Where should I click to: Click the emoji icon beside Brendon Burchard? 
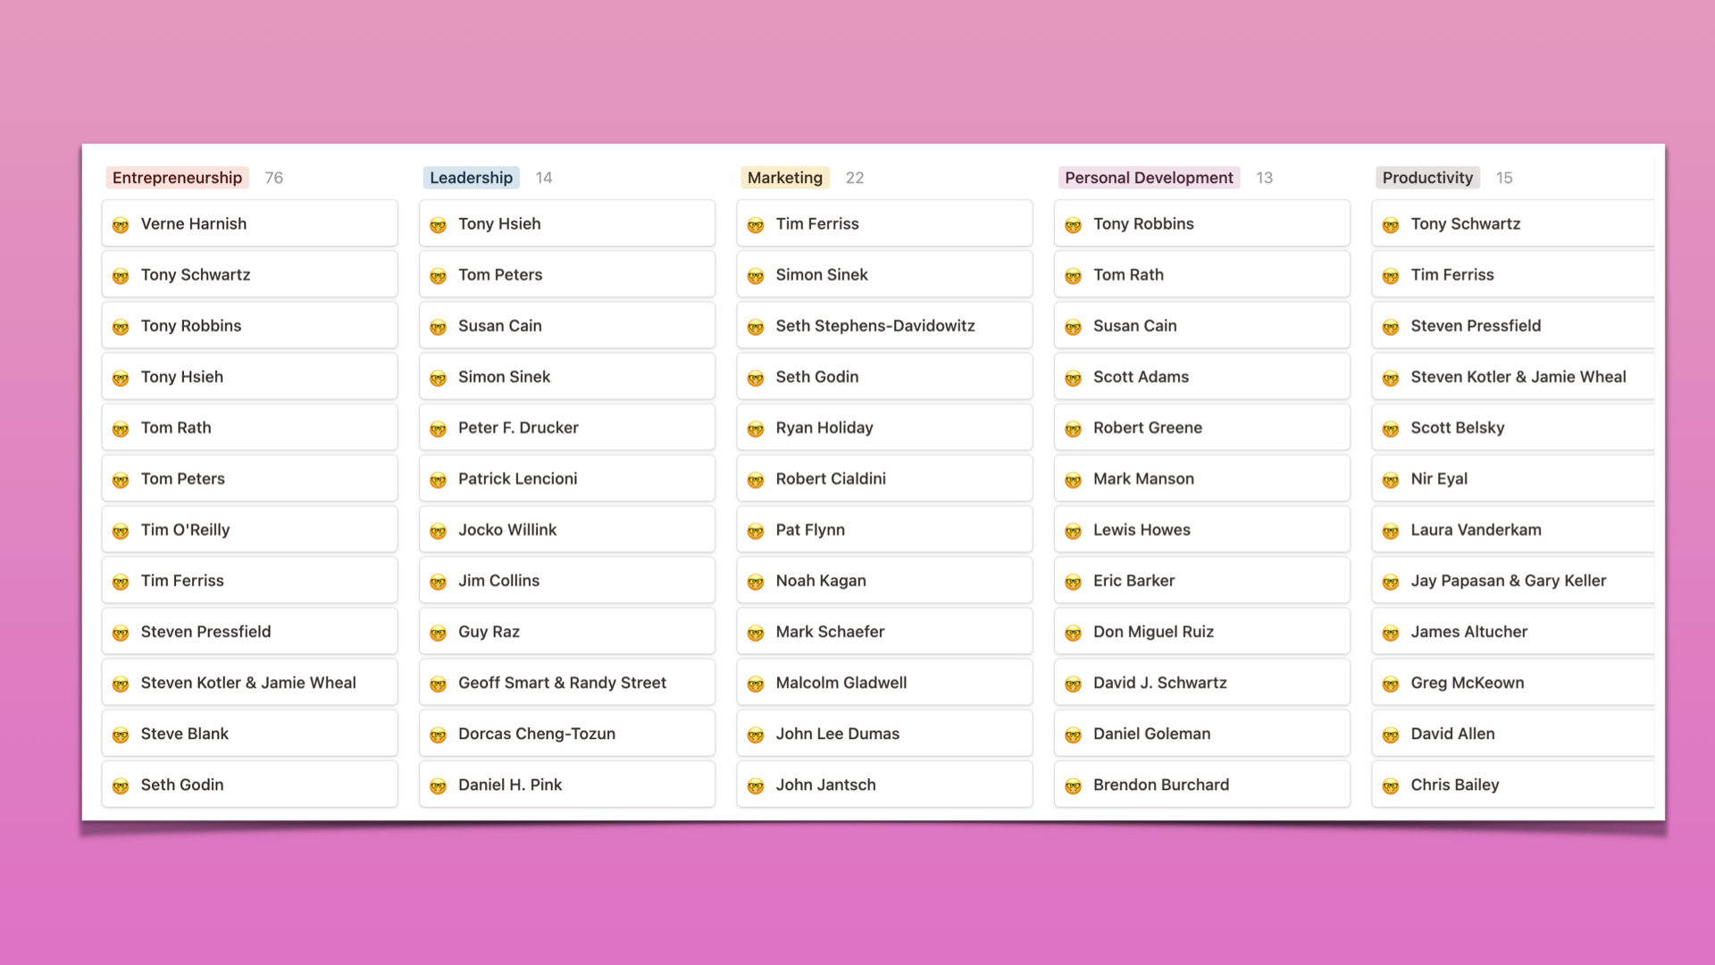tap(1073, 785)
